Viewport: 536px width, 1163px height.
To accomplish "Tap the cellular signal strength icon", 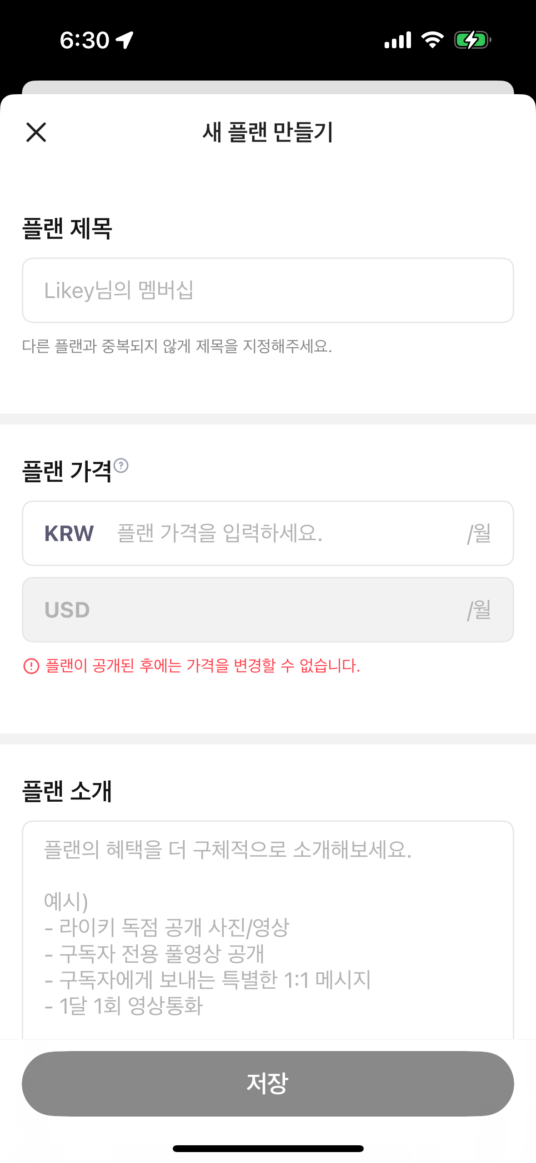I will tap(398, 40).
